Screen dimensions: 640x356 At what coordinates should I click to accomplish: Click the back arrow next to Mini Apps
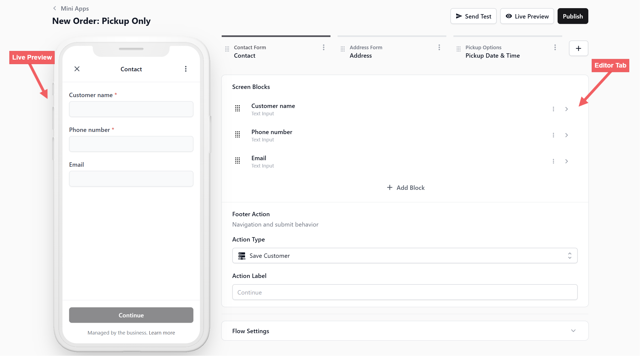55,8
